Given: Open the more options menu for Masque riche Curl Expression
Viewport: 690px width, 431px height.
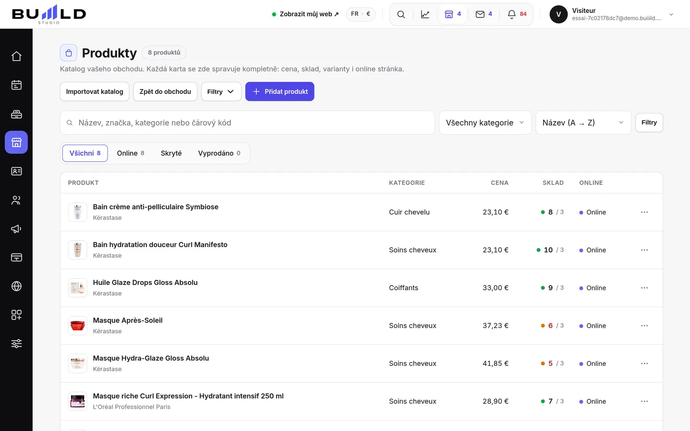Looking at the screenshot, I should 644,401.
